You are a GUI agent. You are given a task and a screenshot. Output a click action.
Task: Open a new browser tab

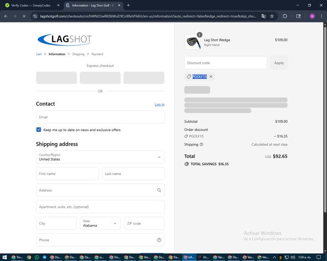click(x=128, y=6)
